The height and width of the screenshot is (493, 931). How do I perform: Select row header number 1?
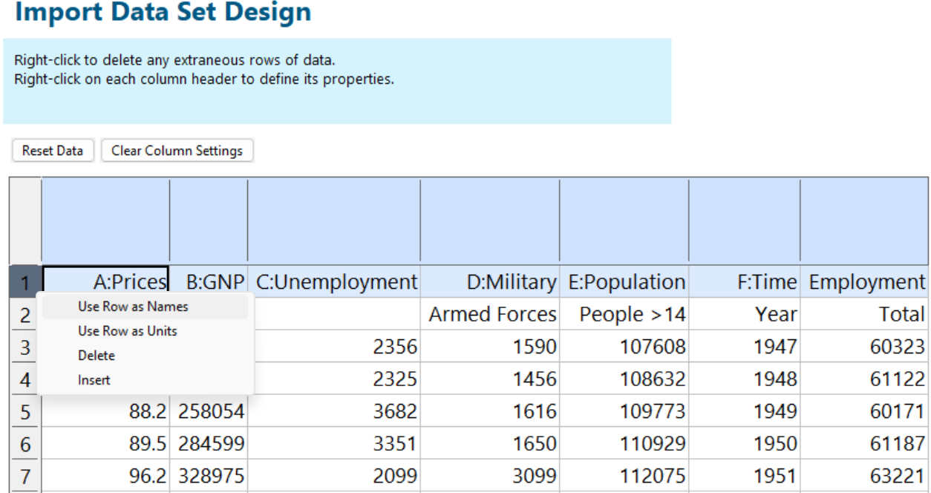(25, 282)
